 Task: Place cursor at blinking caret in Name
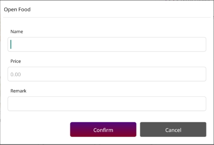coord(11,44)
